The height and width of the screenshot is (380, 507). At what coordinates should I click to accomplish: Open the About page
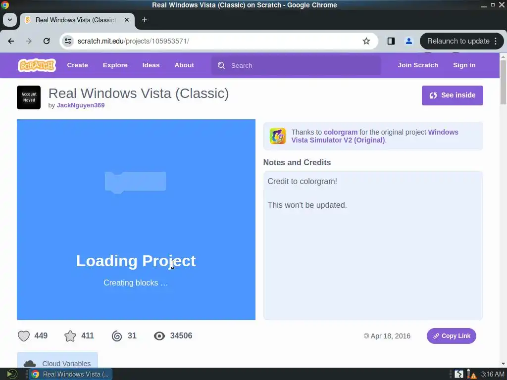[184, 65]
